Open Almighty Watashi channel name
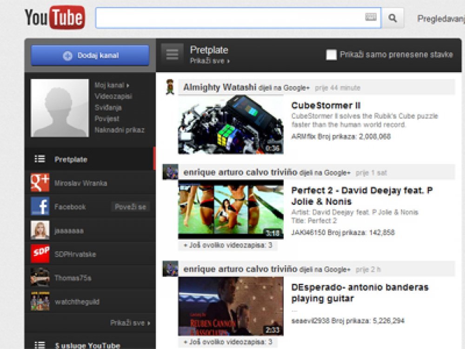 pos(220,87)
